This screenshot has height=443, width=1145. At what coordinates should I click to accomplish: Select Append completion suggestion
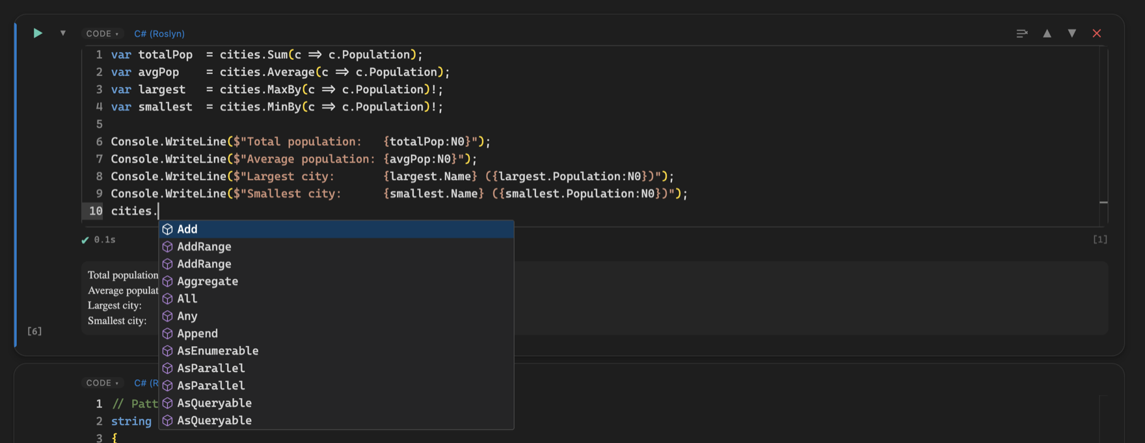coord(336,333)
